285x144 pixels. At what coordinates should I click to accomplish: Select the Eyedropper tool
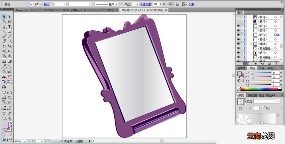[4, 66]
